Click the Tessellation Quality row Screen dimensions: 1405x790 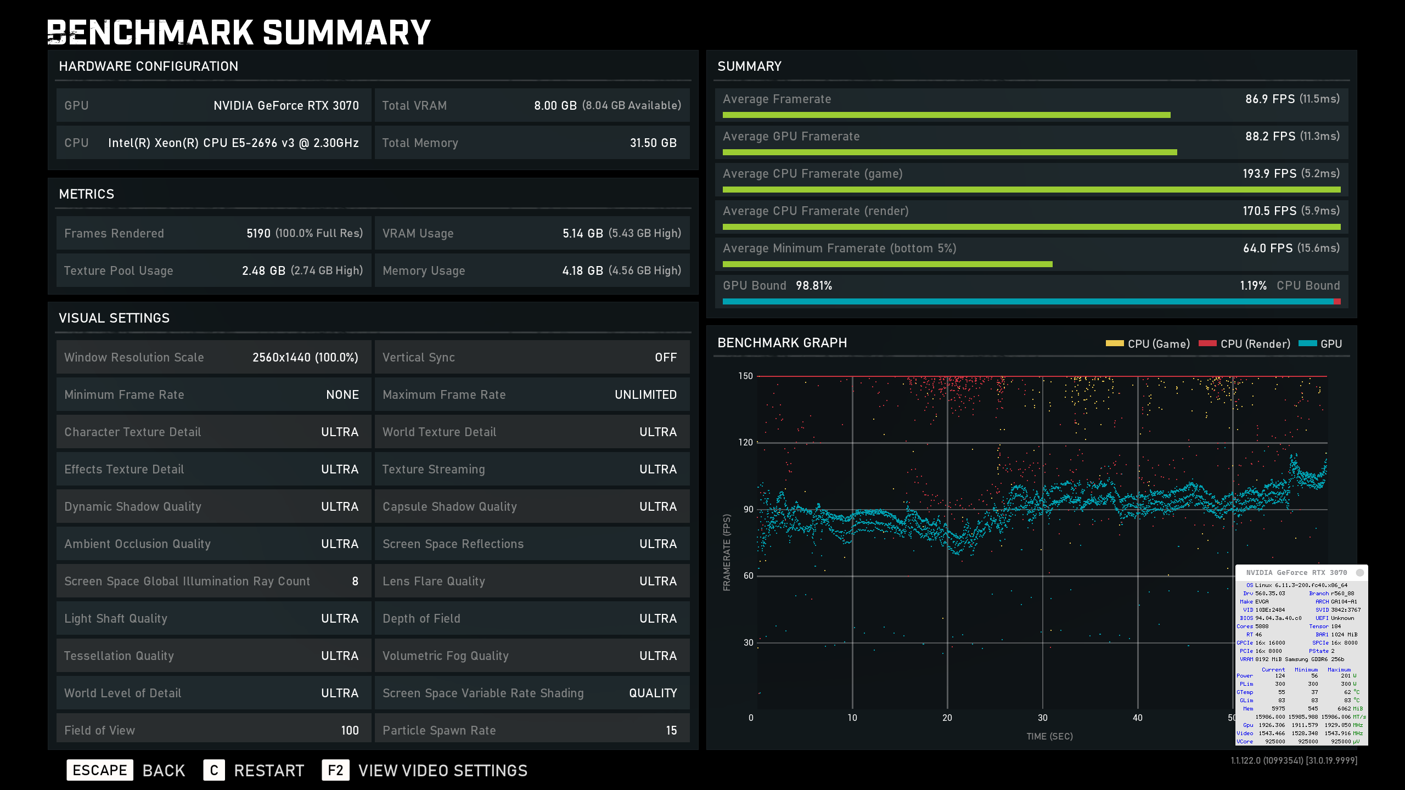[x=213, y=656]
